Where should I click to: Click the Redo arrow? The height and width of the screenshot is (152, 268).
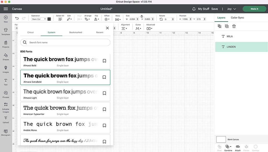click(x=24, y=18)
